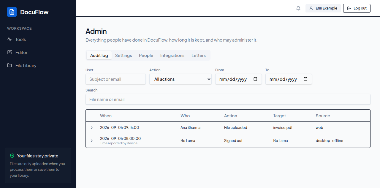Image resolution: width=380 pixels, height=188 pixels.
Task: Click the DocuFlow logo icon
Action: point(12,12)
